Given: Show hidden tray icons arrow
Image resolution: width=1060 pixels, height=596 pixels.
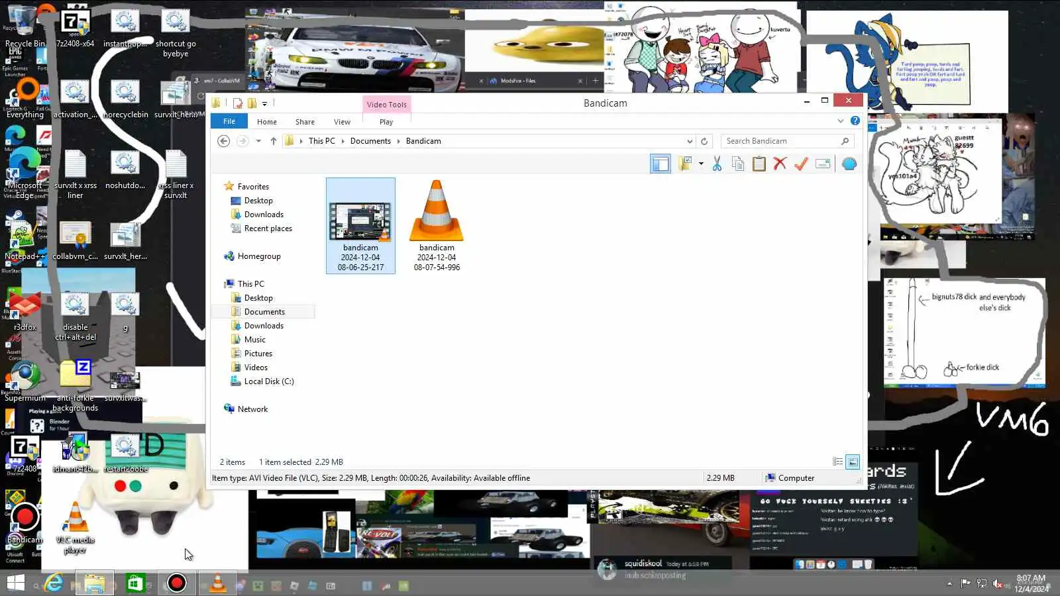Looking at the screenshot, I should tap(949, 583).
